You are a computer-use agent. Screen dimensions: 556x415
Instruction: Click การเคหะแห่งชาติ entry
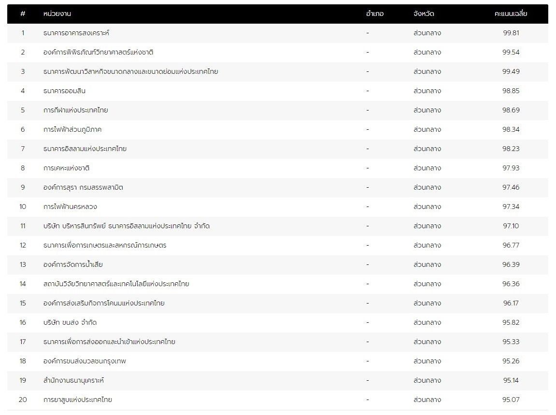[66, 168]
